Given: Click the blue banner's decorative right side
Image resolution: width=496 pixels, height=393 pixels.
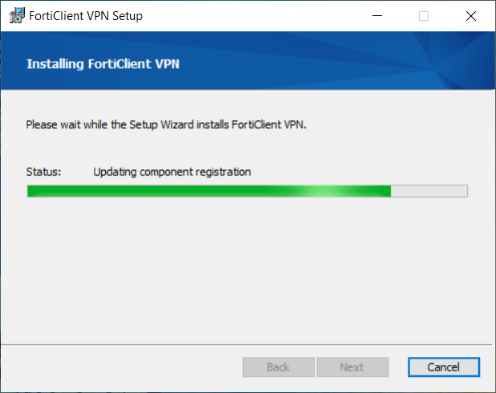Looking at the screenshot, I should [453, 60].
